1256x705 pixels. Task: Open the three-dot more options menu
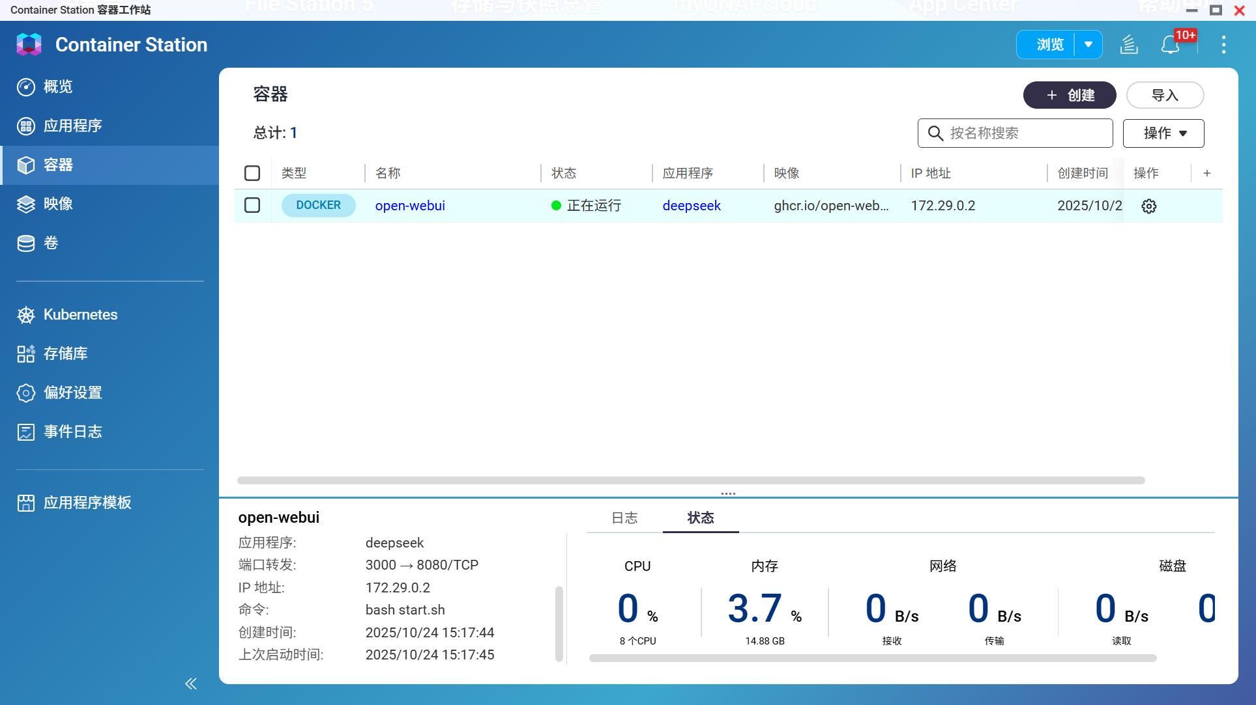click(1223, 45)
